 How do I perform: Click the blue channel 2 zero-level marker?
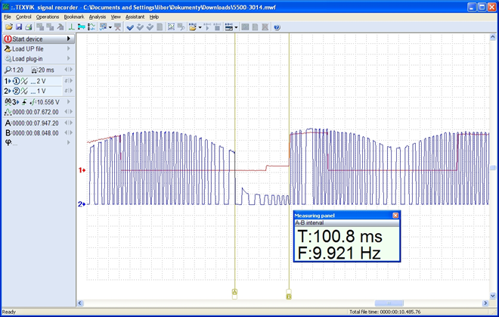click(x=82, y=204)
